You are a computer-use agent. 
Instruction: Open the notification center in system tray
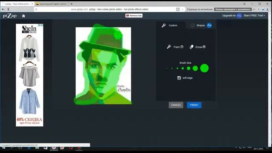coord(267,148)
